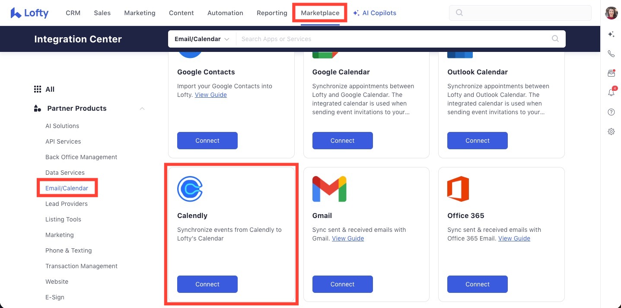Click the search icon in Integration Center bar

coord(555,39)
